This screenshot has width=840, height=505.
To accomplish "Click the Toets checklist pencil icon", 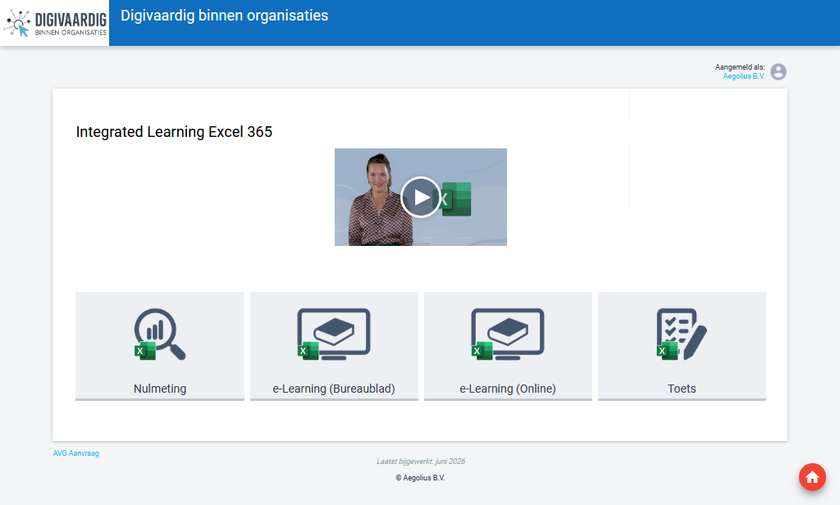I will [x=682, y=334].
